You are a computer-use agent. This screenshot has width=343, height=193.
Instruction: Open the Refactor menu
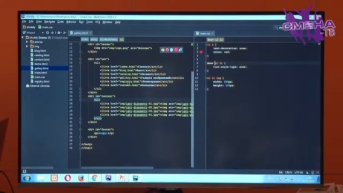click(71, 22)
